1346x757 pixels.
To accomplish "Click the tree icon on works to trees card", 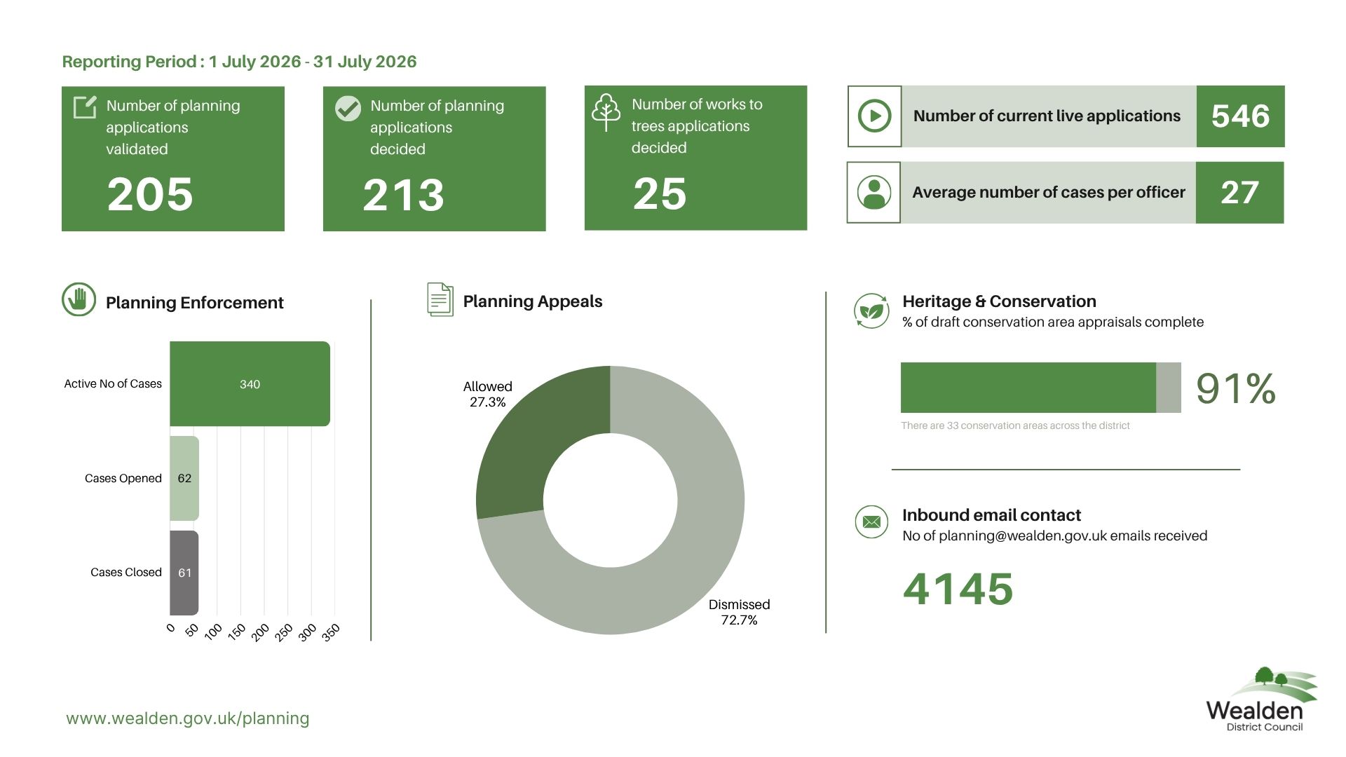I will tap(606, 112).
